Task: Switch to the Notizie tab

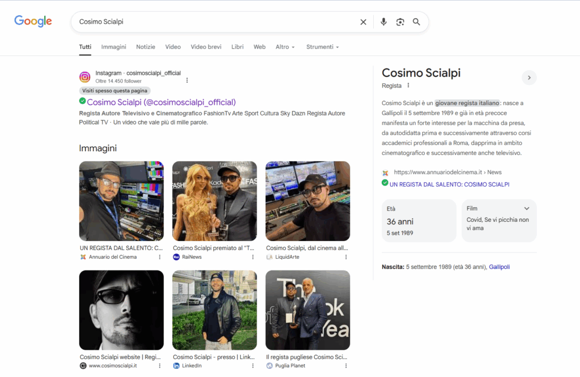Action: [x=146, y=47]
